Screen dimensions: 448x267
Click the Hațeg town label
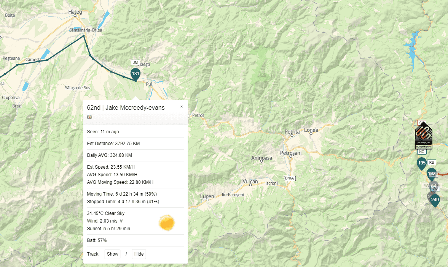click(75, 12)
